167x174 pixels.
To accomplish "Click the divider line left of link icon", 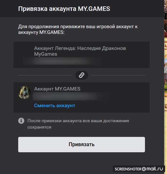I will tap(45, 75).
